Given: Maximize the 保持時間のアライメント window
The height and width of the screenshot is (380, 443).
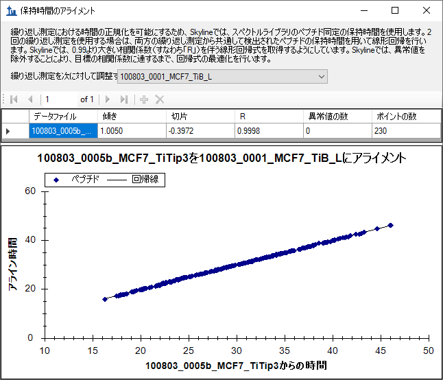Looking at the screenshot, I should click(x=395, y=11).
